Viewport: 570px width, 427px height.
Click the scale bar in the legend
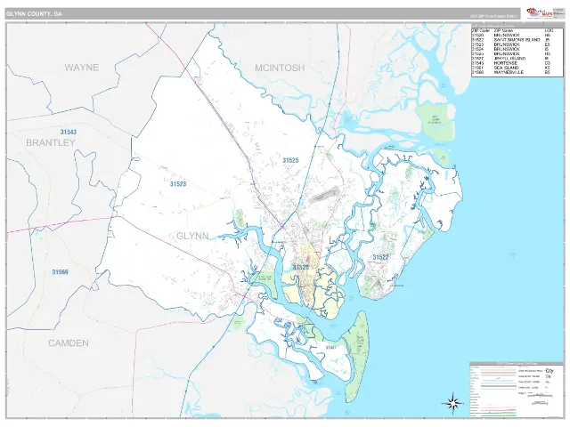tap(540, 396)
